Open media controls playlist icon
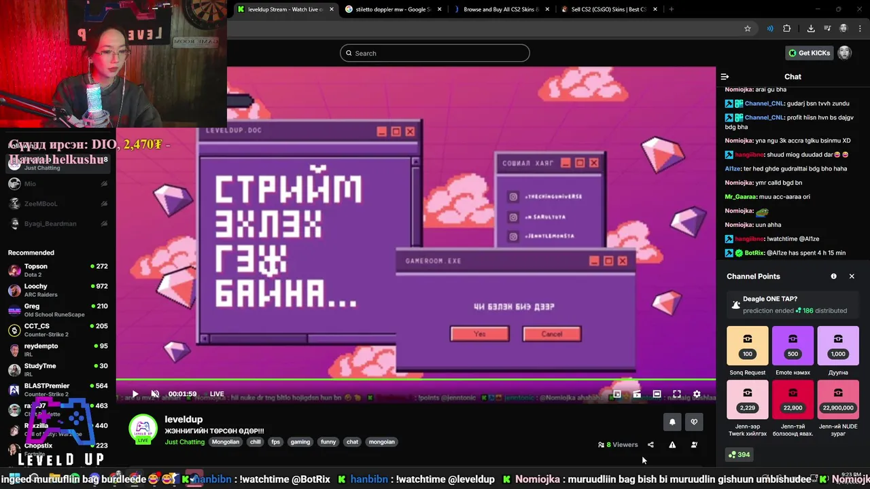Viewport: 870px width, 489px height. pyautogui.click(x=827, y=29)
